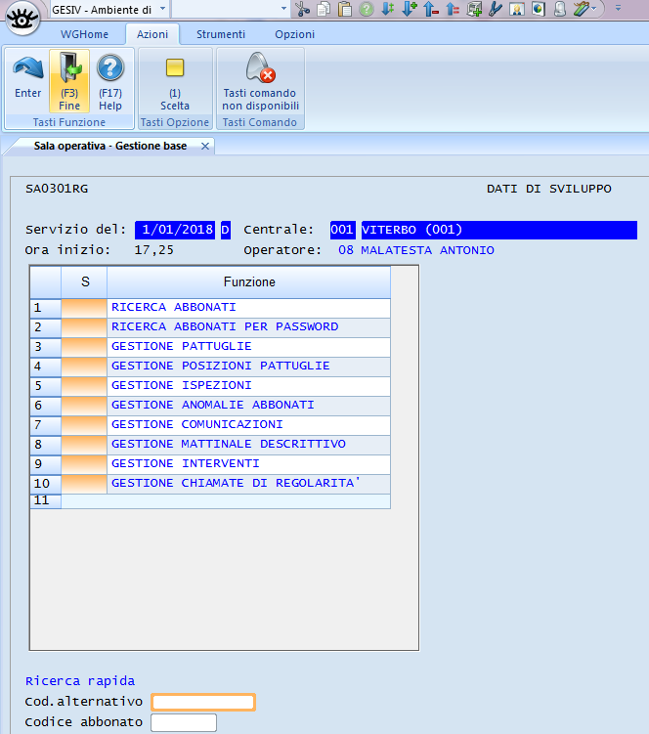Switch to the Opzioni tab
The image size is (649, 734).
click(x=294, y=34)
